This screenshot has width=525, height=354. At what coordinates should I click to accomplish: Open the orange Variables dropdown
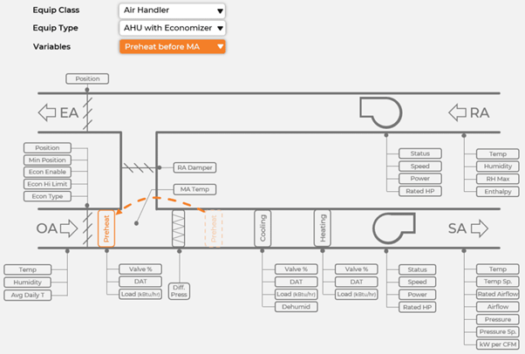click(172, 46)
